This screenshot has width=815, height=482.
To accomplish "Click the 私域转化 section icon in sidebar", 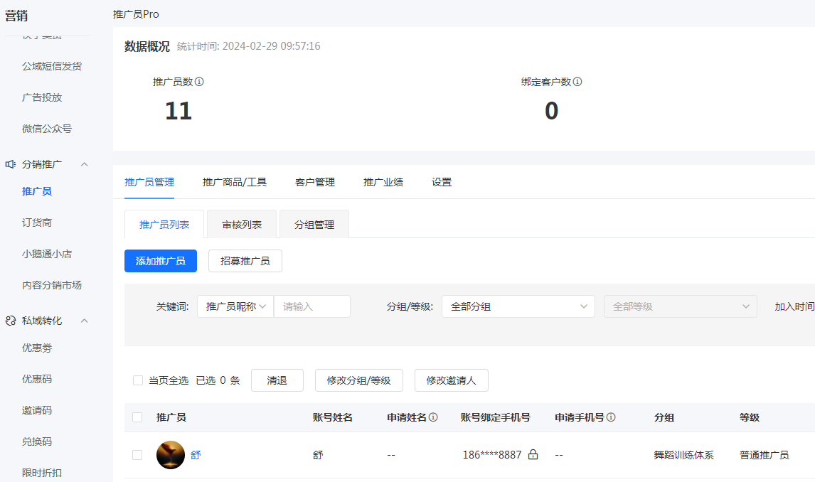I will tap(11, 321).
